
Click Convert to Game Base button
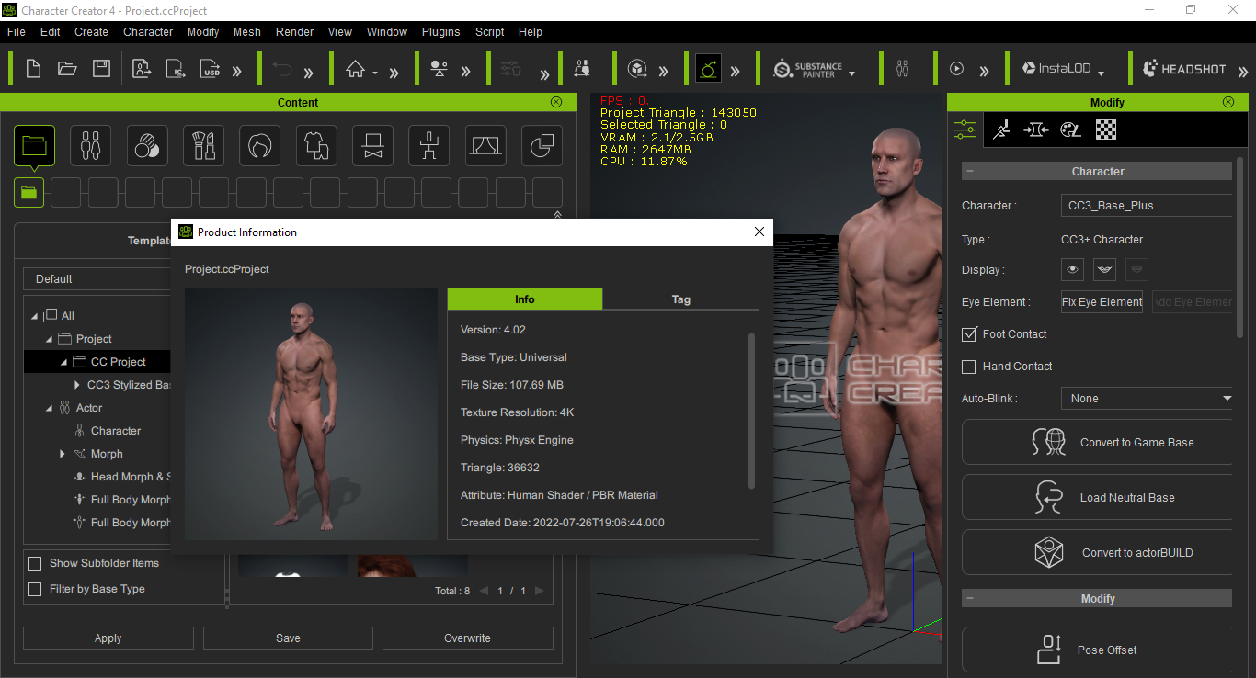1097,442
